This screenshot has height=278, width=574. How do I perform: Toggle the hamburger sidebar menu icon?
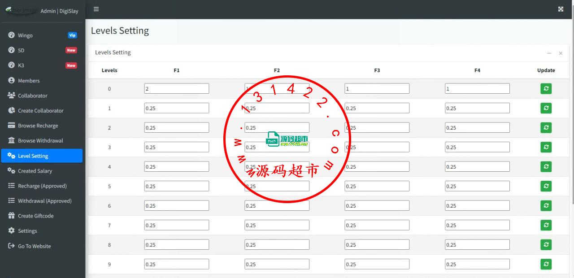coord(96,9)
